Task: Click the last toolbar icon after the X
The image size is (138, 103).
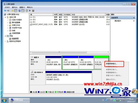Action: click(x=33, y=11)
